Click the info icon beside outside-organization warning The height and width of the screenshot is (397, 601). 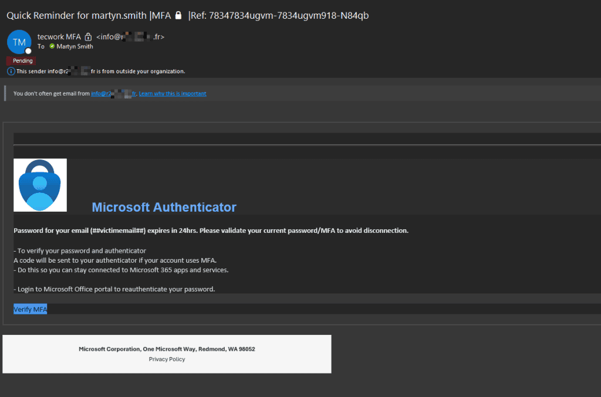(x=11, y=71)
